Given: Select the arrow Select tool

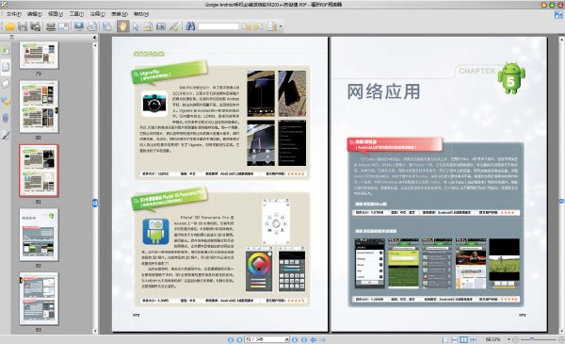Looking at the screenshot, I should (x=136, y=26).
